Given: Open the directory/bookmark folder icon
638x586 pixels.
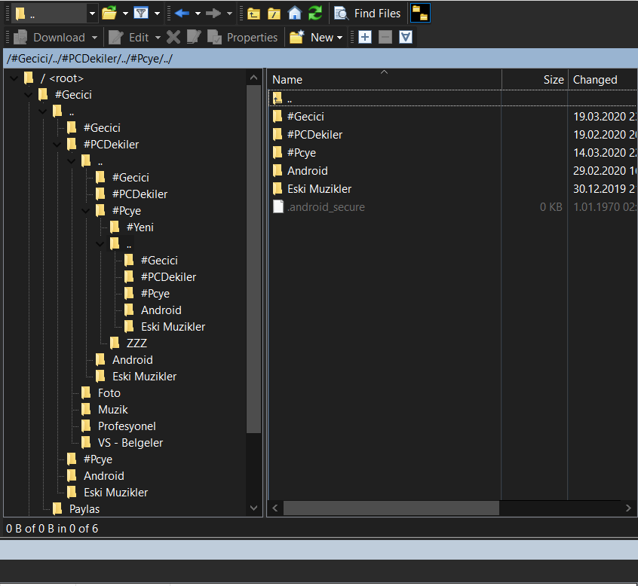Looking at the screenshot, I should [109, 14].
